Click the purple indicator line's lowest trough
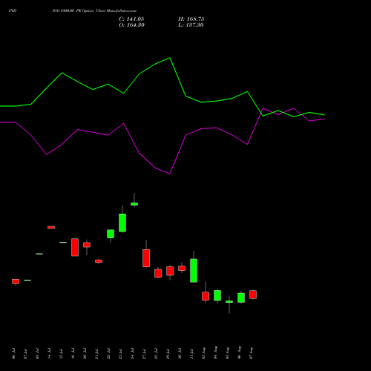 tap(170, 174)
